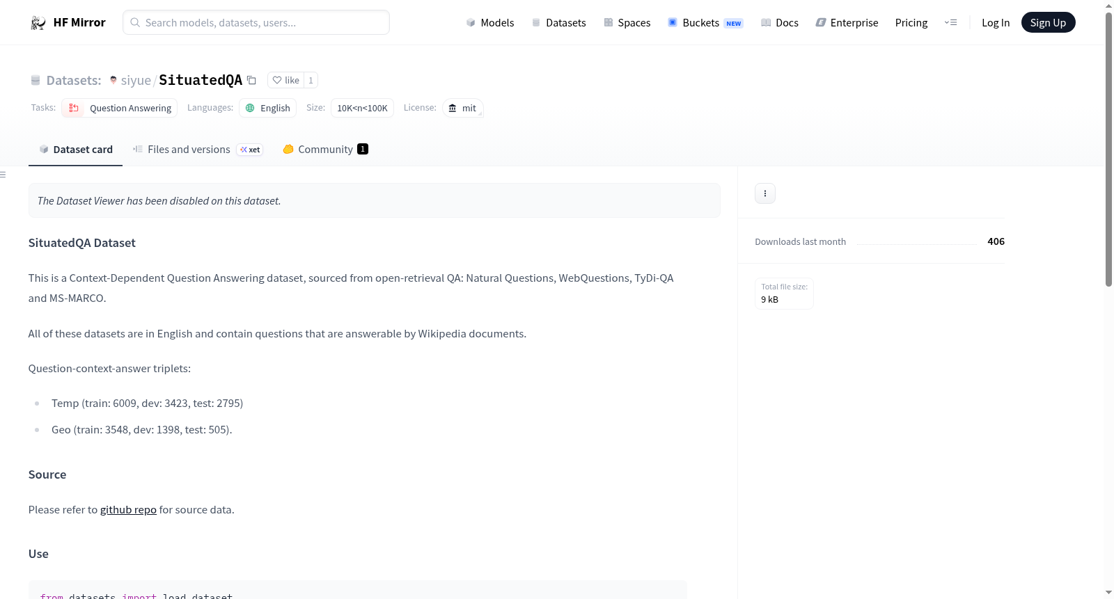The image size is (1114, 599).
Task: Click the globe icon on English tag
Action: coord(250,108)
